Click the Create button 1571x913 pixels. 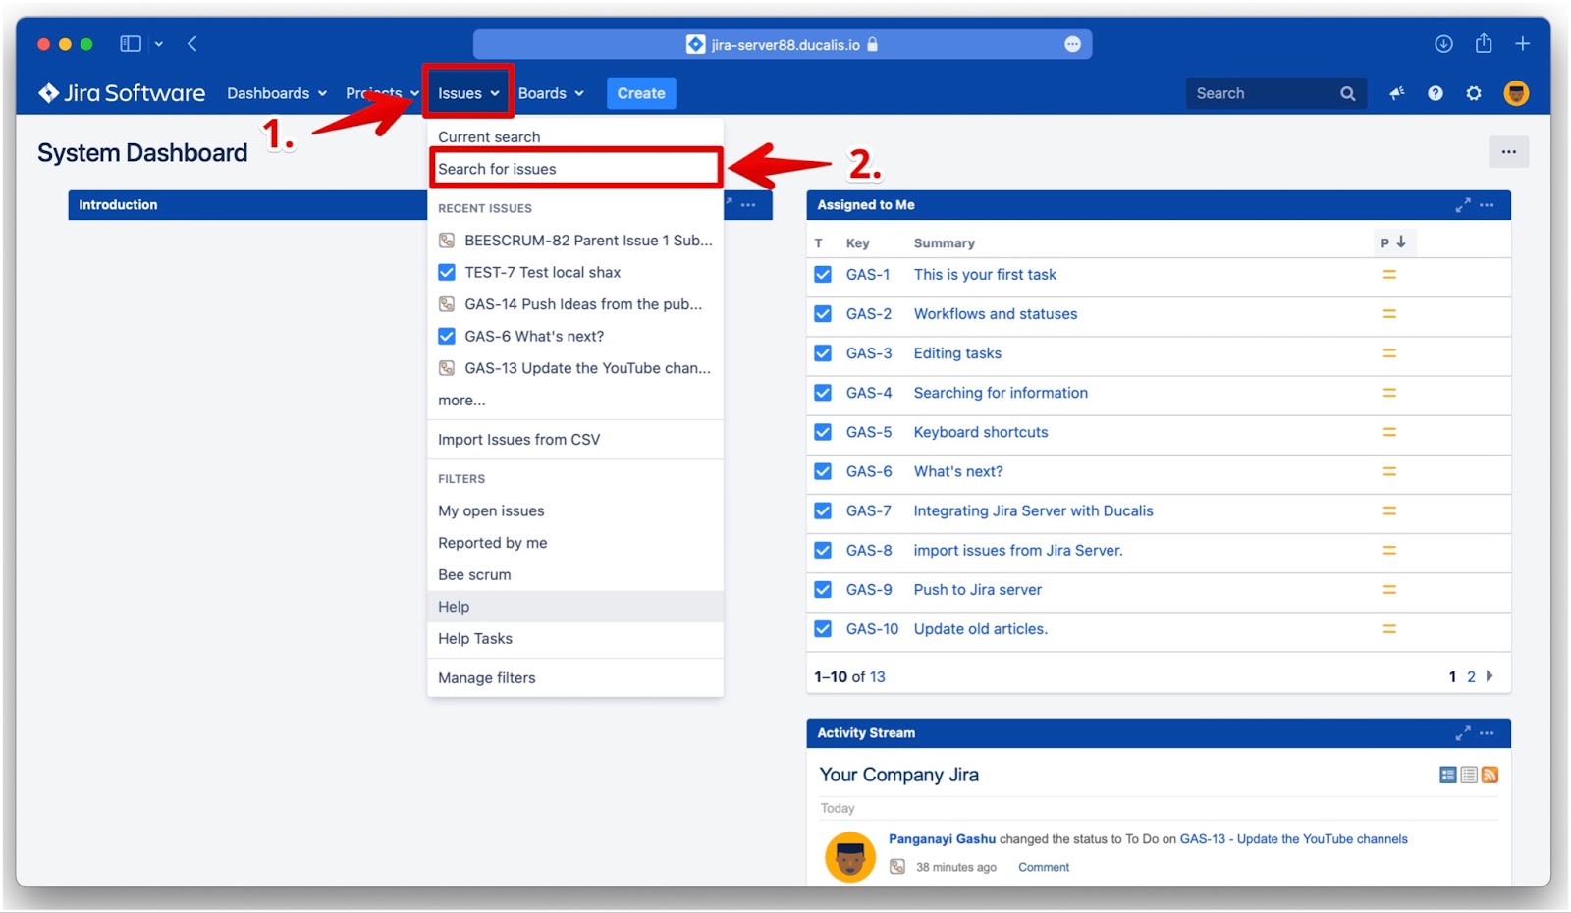coord(641,93)
